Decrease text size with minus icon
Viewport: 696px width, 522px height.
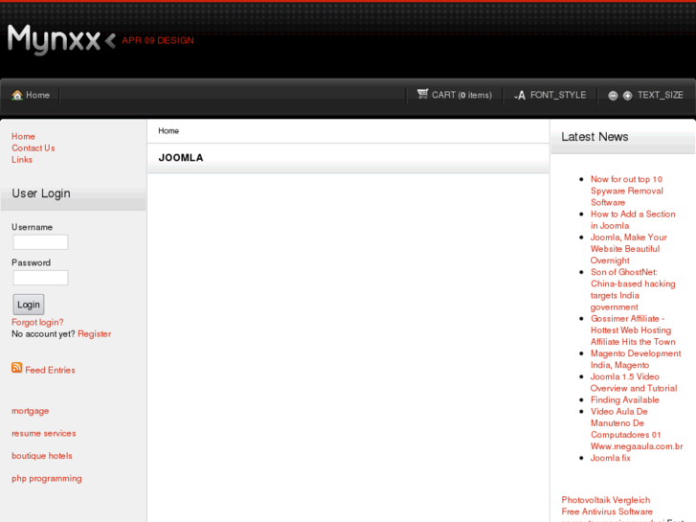(613, 96)
